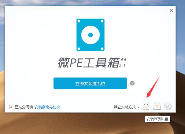Uncheck the 已充分阅读 agreement checkbox
The image size is (185, 134).
(x=11, y=107)
